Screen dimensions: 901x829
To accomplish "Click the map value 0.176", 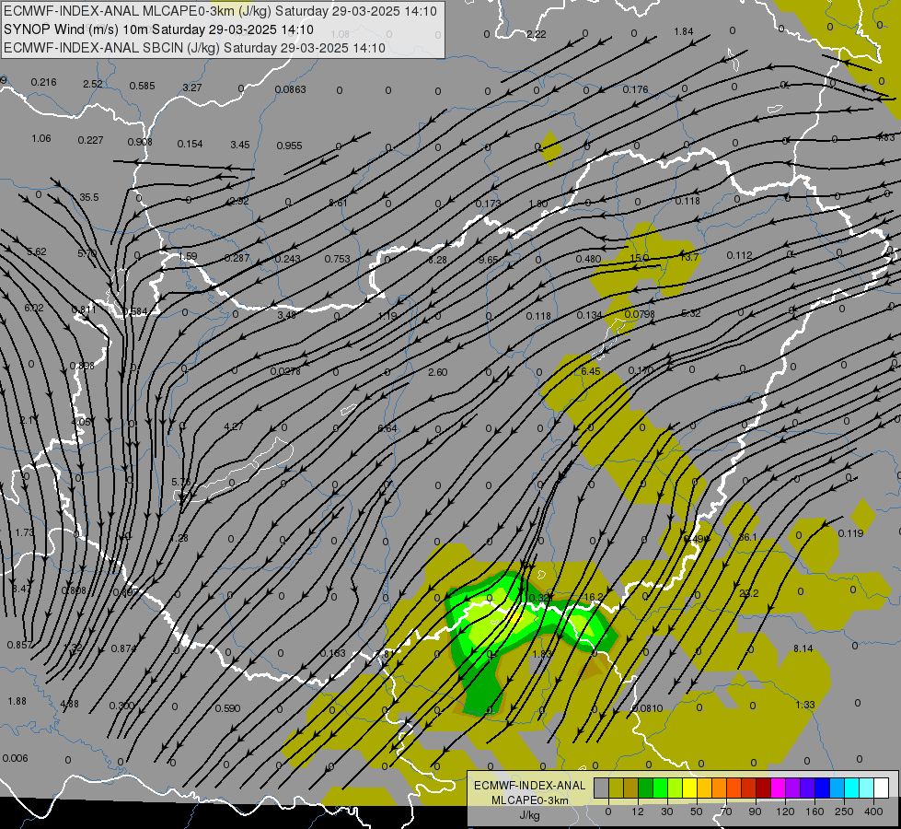I will click(x=636, y=89).
